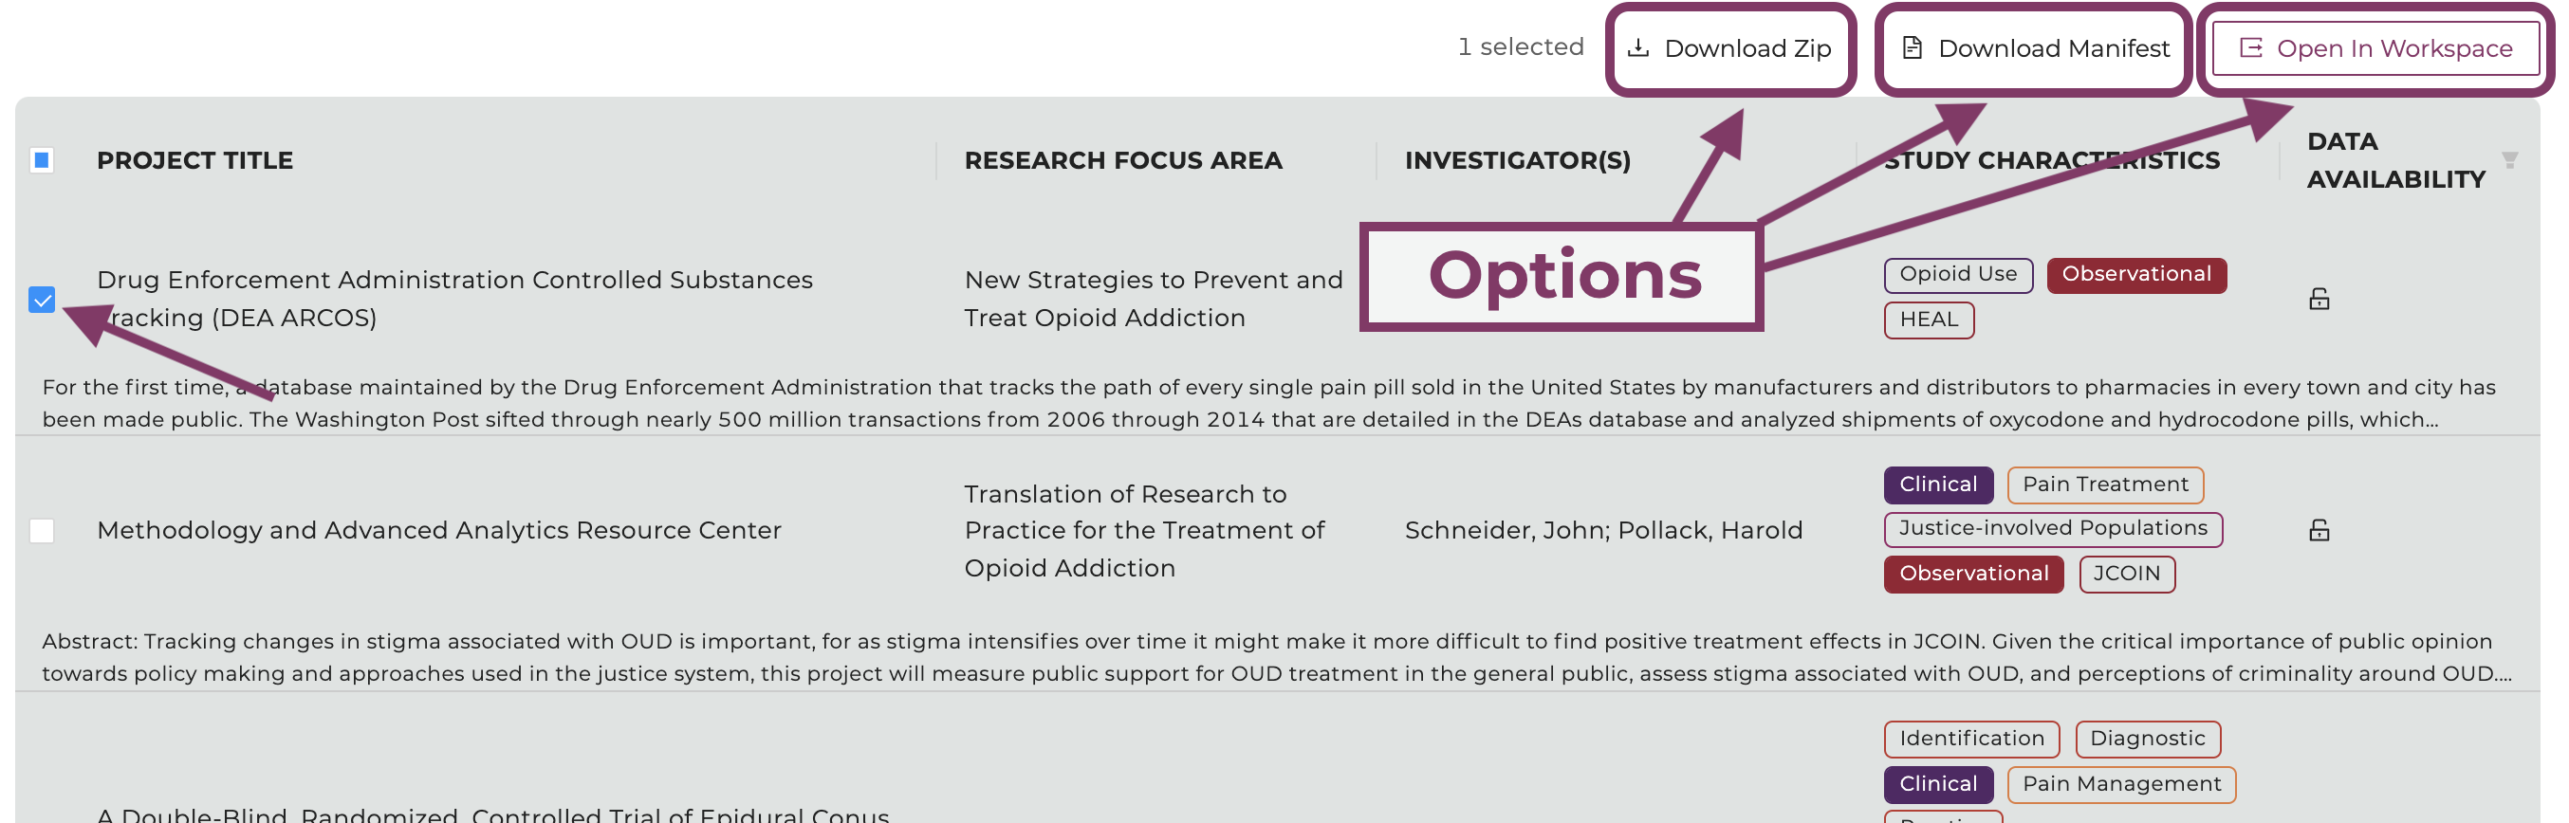Image resolution: width=2569 pixels, height=823 pixels.
Task: Uncheck the DEA ARCOS project checkbox
Action: (42, 299)
